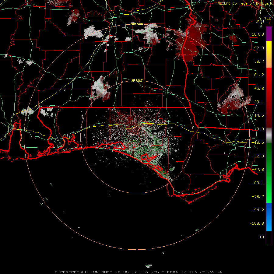Select the -0.9 legend value
The height and width of the screenshot is (274, 274).
point(259,129)
